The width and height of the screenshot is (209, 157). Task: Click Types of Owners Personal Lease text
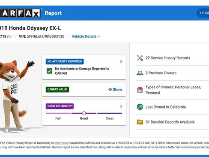coord(173,90)
